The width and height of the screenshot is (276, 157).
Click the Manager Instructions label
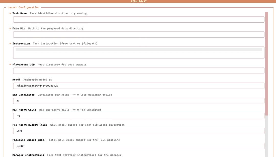click(x=28, y=155)
